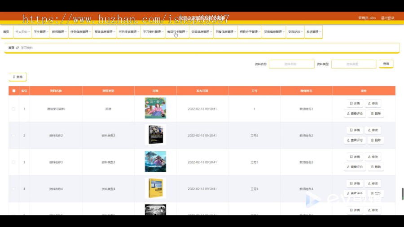
Task: Click 查看评论 for row 资料名称2
Action: [x=355, y=140]
